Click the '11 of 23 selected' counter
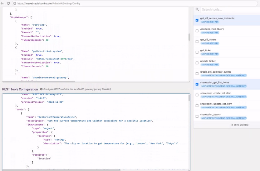The height and width of the screenshot is (171, 260). pyautogui.click(x=239, y=125)
